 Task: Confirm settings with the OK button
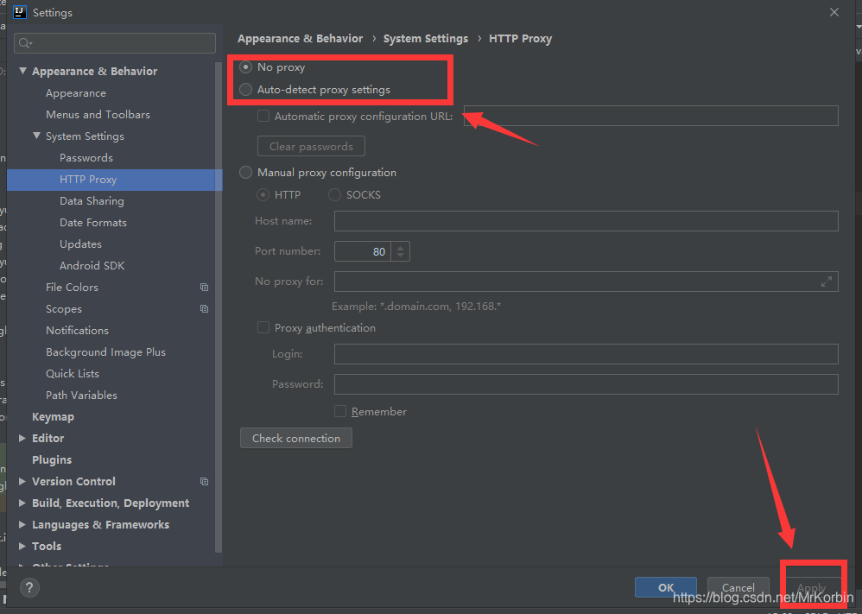666,587
